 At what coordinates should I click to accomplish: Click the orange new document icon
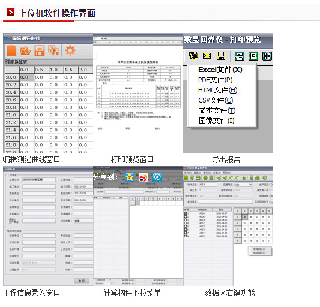11,50
